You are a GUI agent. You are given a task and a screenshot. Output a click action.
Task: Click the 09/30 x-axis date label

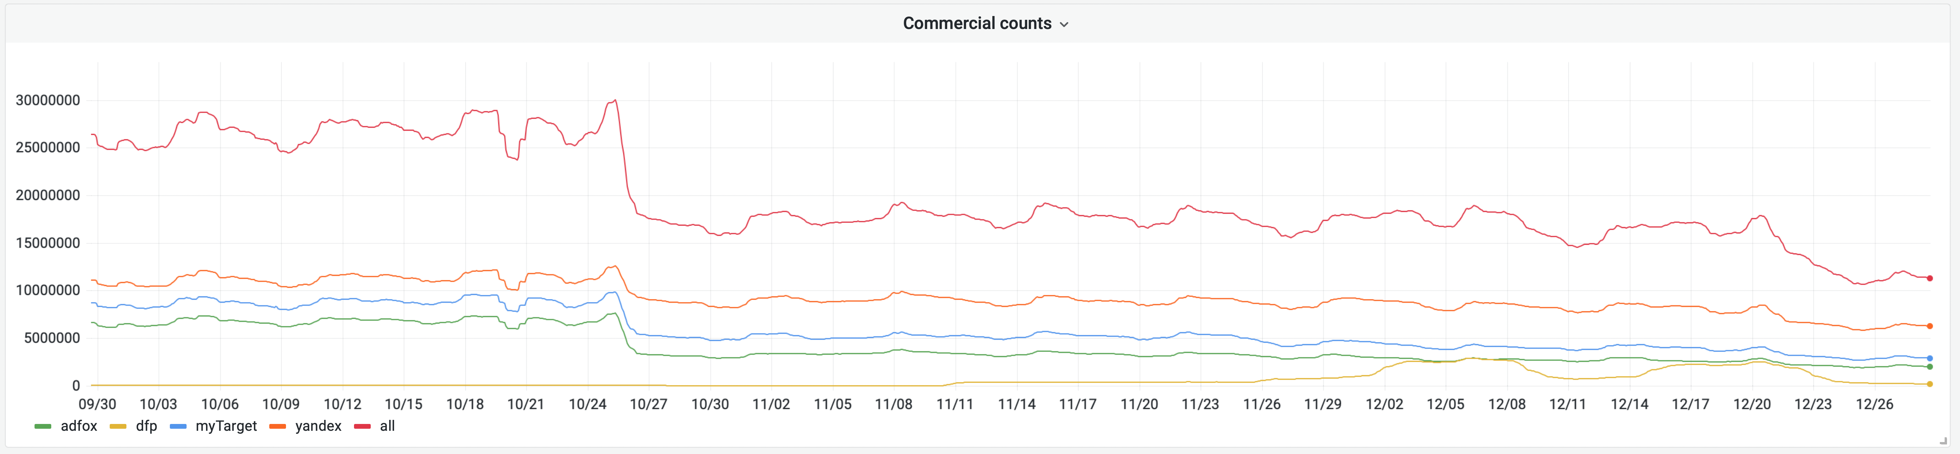click(x=97, y=405)
